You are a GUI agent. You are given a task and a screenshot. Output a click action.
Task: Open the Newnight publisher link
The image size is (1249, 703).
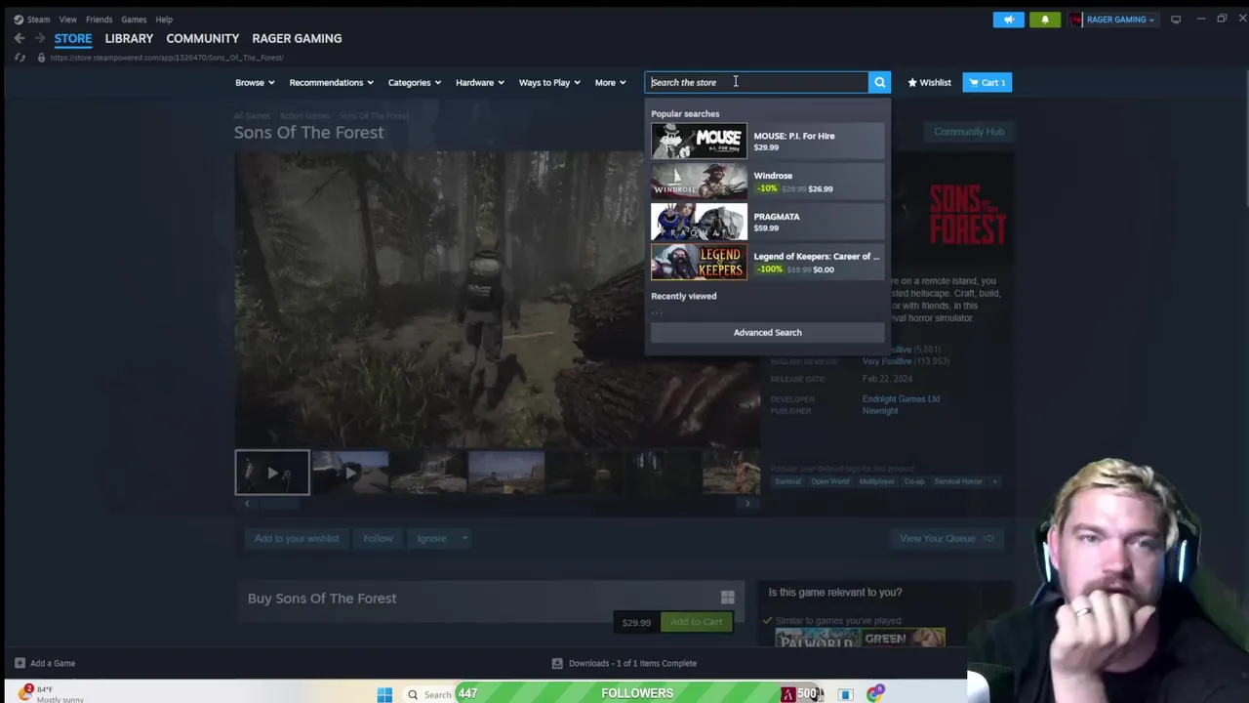click(880, 411)
